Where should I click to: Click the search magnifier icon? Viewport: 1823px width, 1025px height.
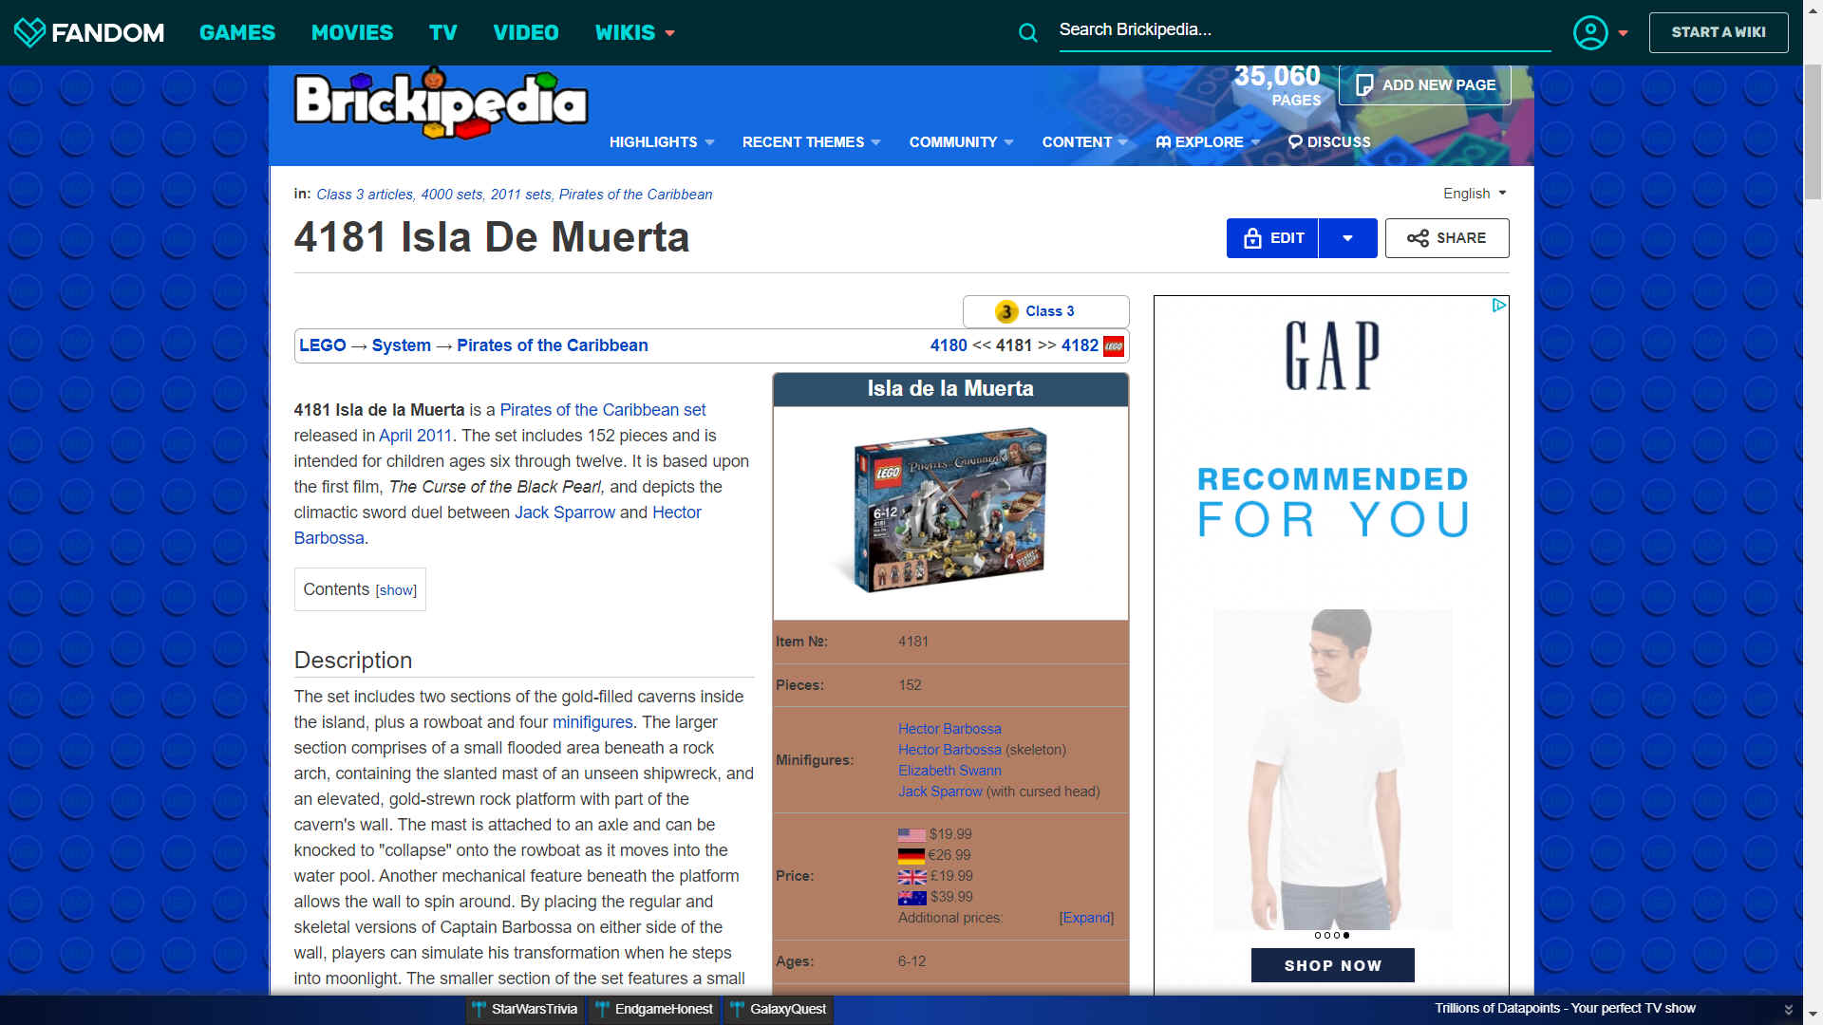click(x=1027, y=32)
